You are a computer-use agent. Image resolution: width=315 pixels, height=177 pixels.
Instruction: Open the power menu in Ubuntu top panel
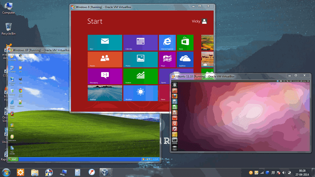pyautogui.click(x=308, y=81)
